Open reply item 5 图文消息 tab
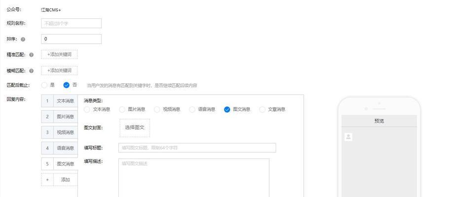 [59, 164]
